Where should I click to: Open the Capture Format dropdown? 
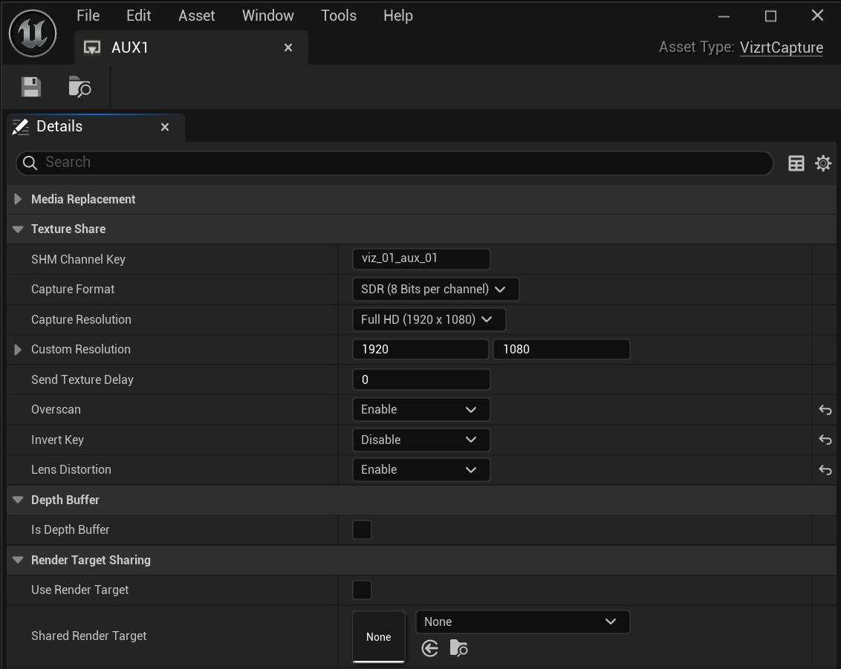(x=435, y=290)
